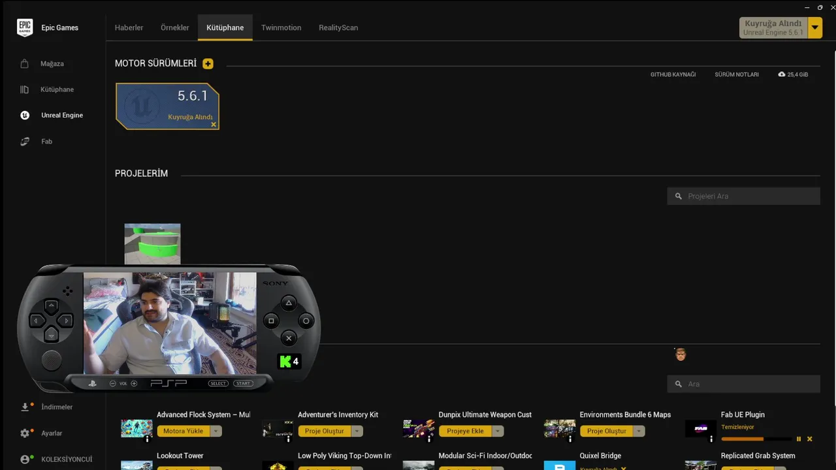This screenshot has height=470, width=836.
Task: Open Advanced Flock System thumbnail
Action: [x=137, y=428]
